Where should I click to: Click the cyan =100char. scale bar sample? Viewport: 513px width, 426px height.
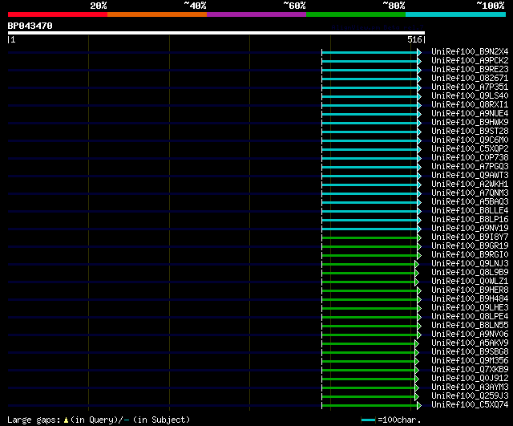pyautogui.click(x=368, y=420)
